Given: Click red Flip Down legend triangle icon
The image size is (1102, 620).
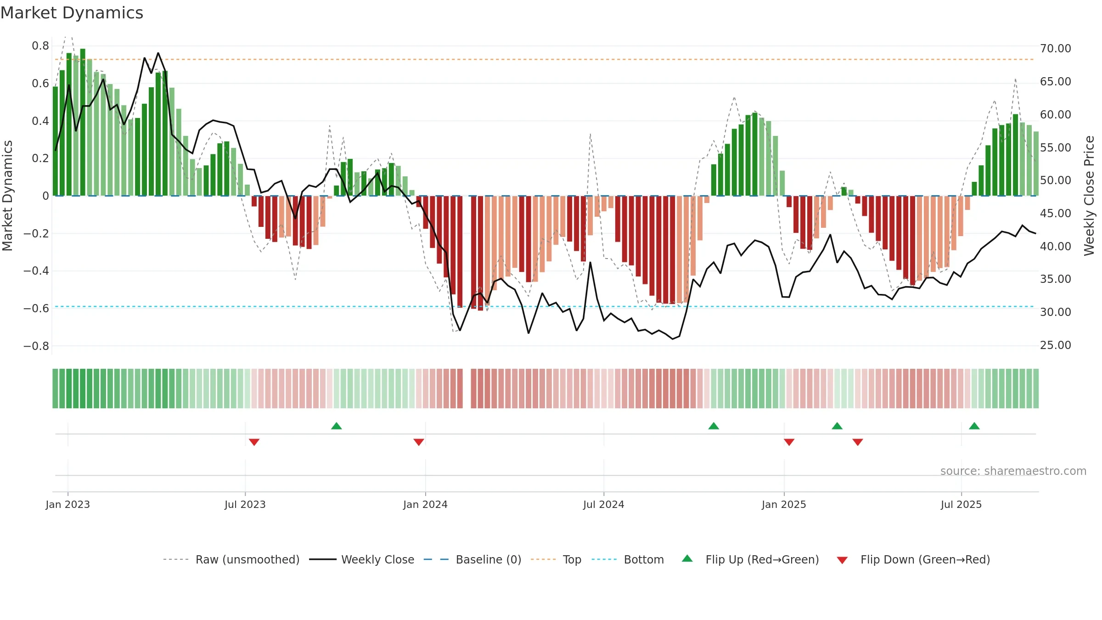Looking at the screenshot, I should point(842,560).
